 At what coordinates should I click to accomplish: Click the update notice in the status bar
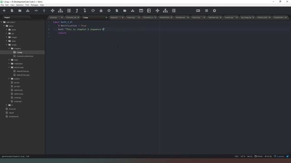pos(279,157)
